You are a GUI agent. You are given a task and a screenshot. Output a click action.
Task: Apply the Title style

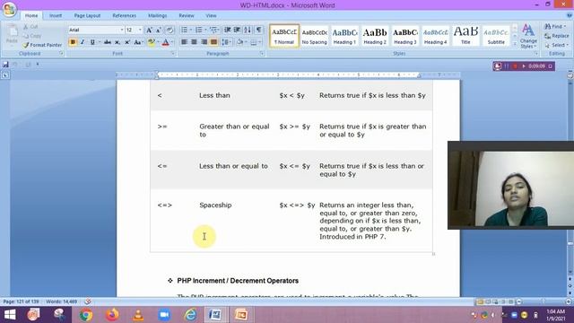click(465, 36)
